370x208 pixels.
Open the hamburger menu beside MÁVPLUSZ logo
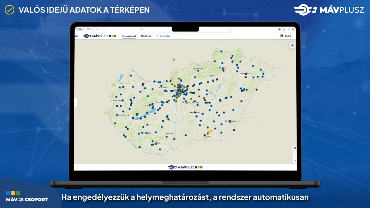76,36
